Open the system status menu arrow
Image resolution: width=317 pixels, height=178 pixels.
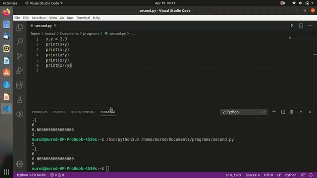point(313,3)
